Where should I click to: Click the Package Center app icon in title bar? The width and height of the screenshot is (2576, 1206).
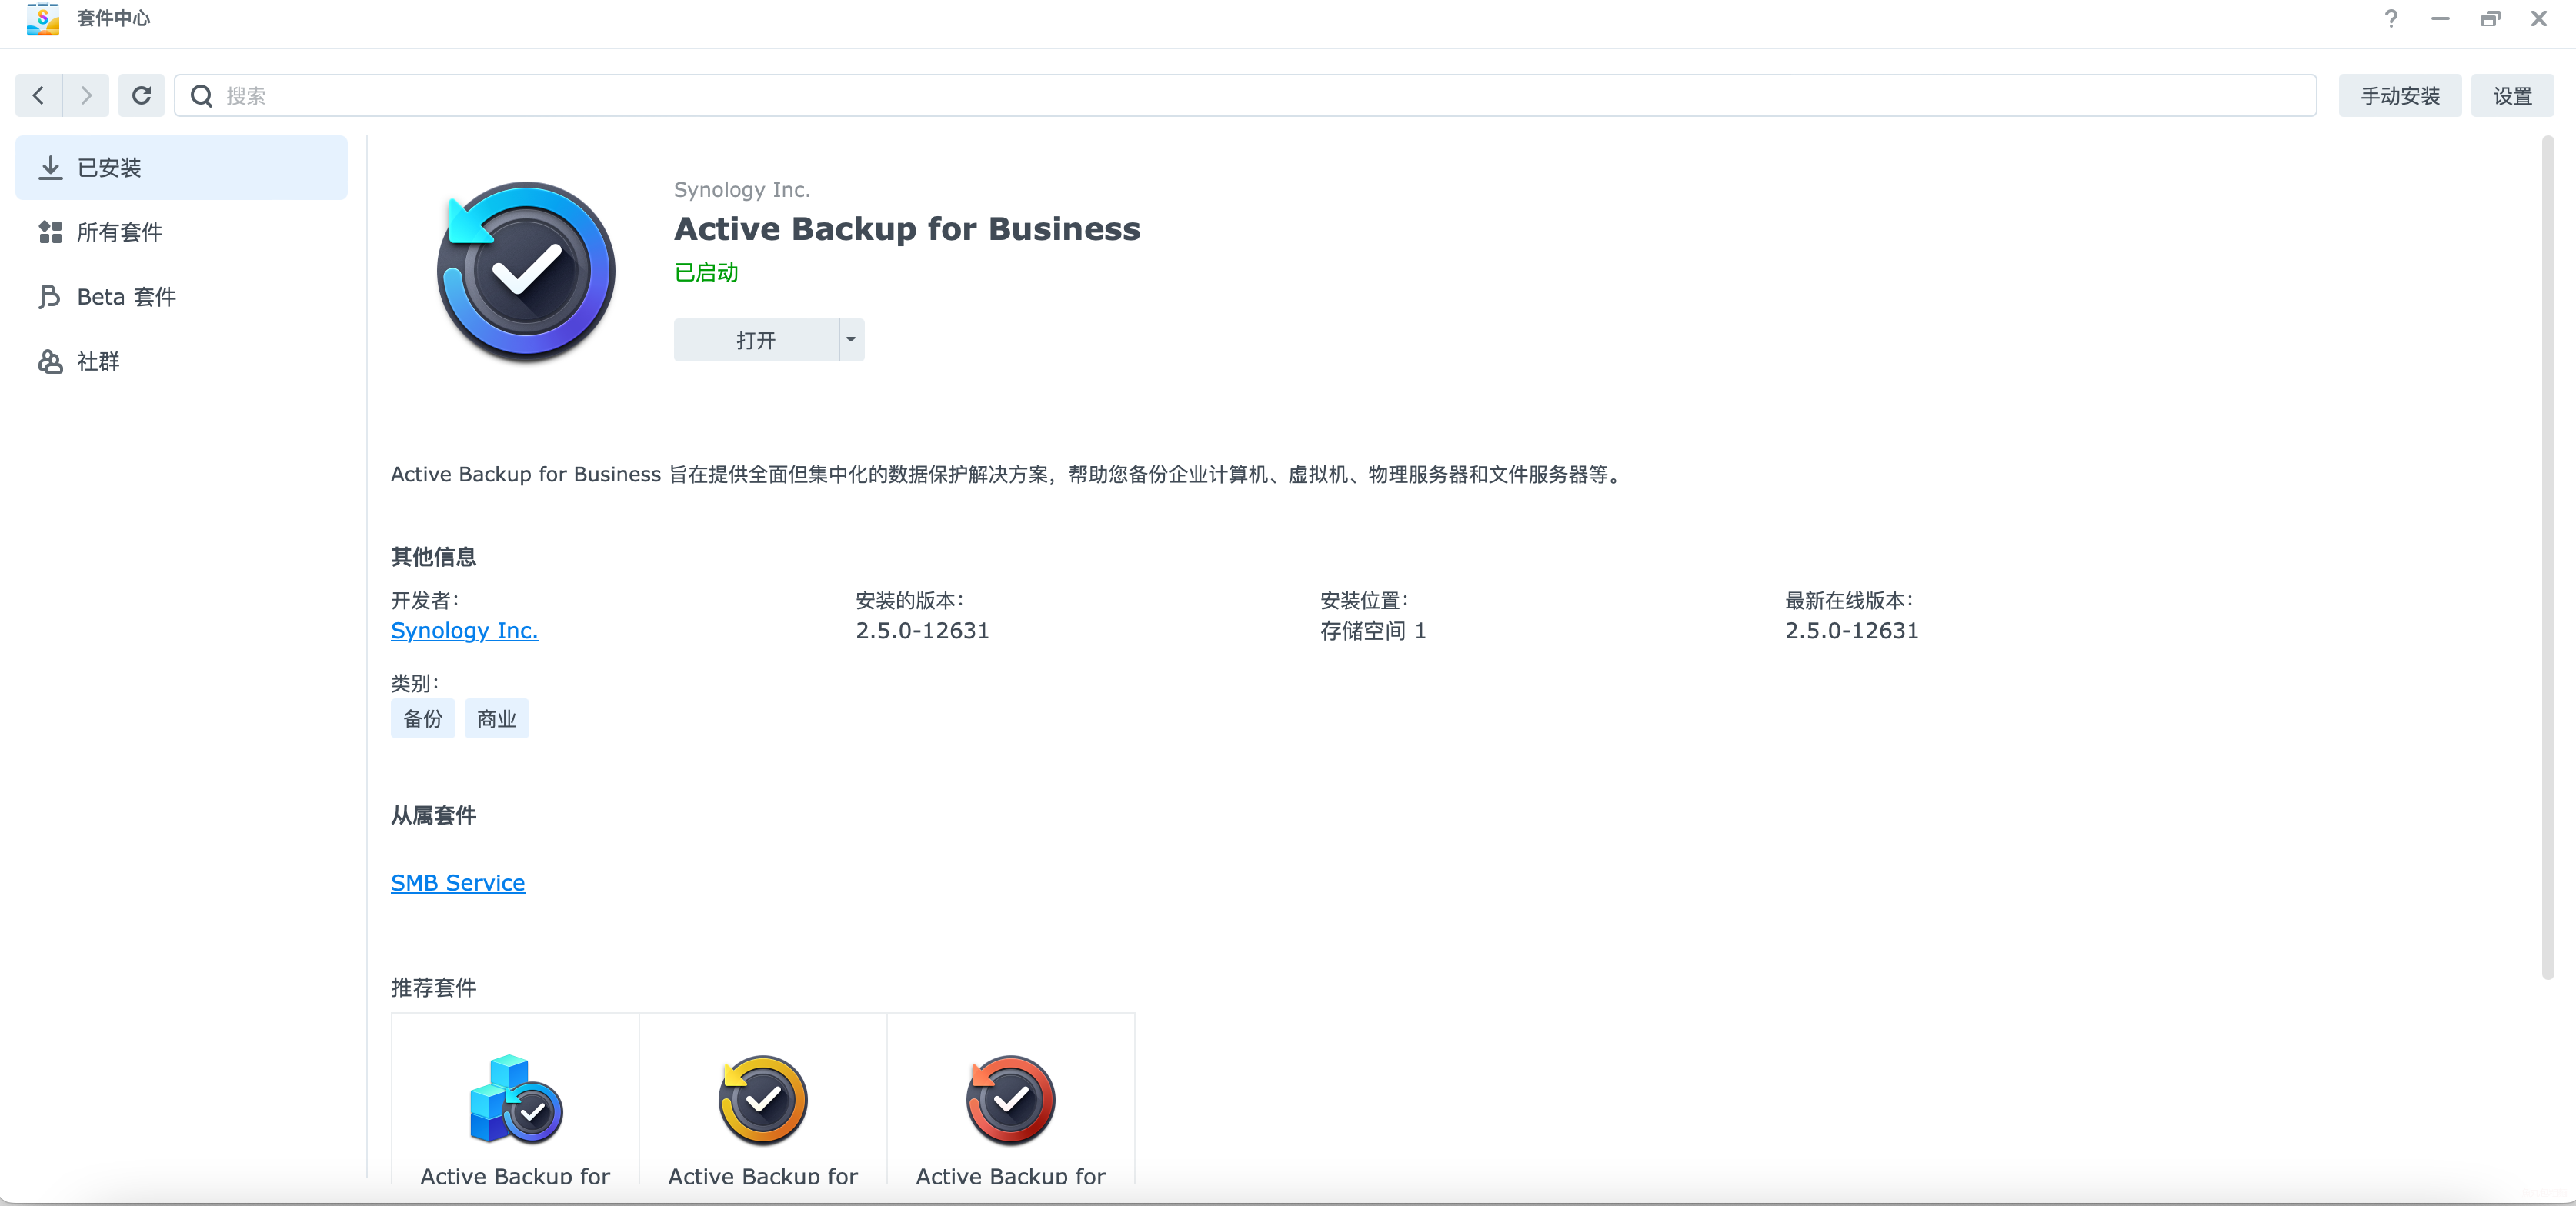[x=43, y=18]
